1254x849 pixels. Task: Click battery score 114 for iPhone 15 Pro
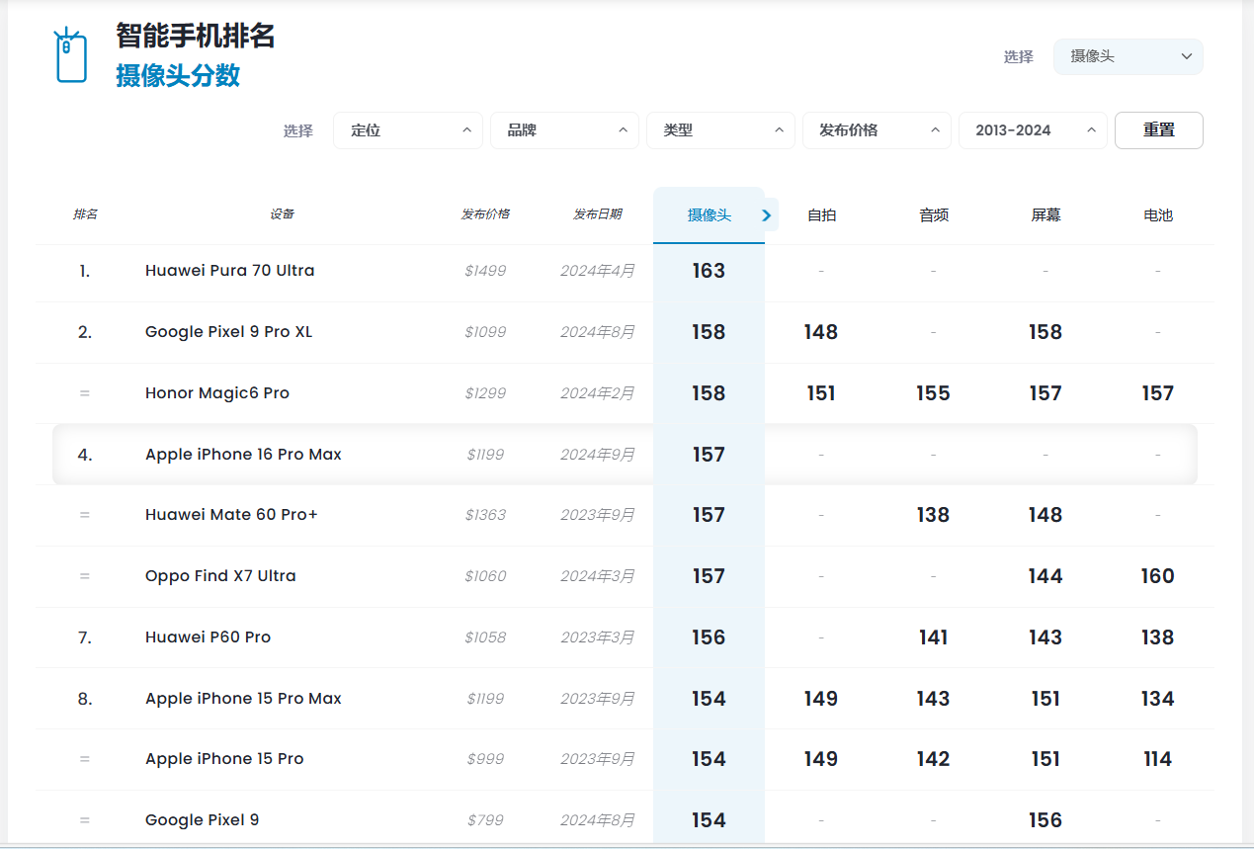[x=1158, y=759]
